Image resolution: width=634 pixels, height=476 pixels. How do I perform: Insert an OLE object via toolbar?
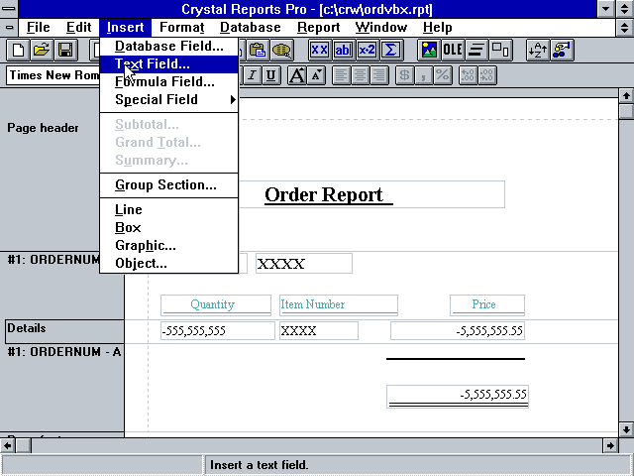coord(453,51)
